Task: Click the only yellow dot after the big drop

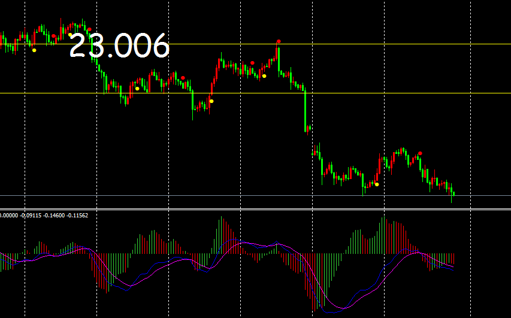Action: tap(377, 184)
